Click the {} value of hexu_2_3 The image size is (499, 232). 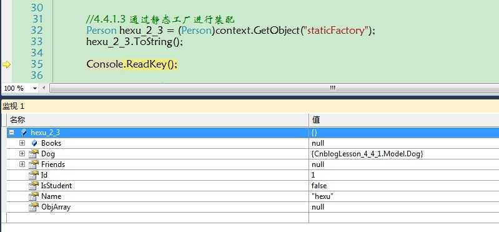click(314, 133)
